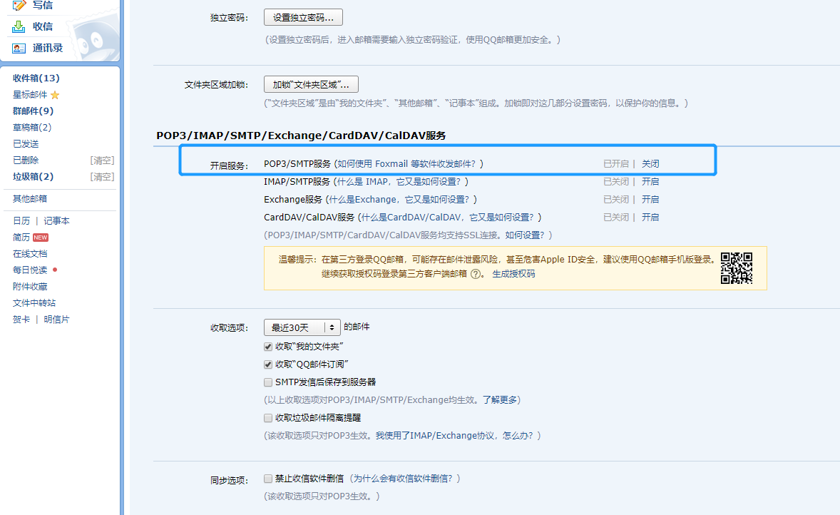
Task: Click 清空 next to 已删除
Action: 102,160
